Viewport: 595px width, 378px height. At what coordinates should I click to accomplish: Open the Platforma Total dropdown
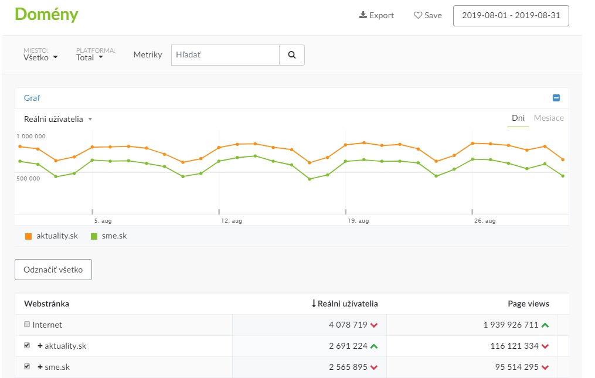point(90,57)
